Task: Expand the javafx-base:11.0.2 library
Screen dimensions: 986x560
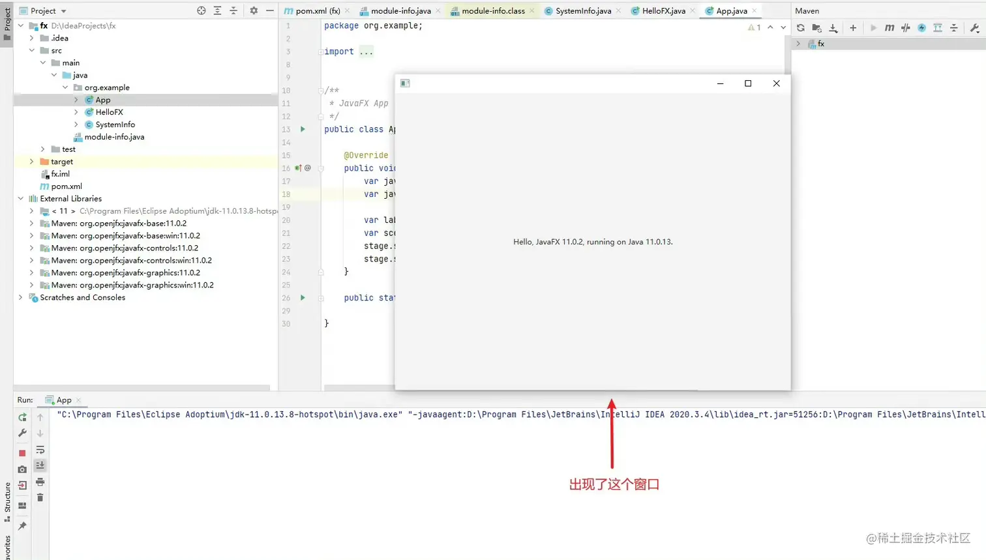Action: 32,224
